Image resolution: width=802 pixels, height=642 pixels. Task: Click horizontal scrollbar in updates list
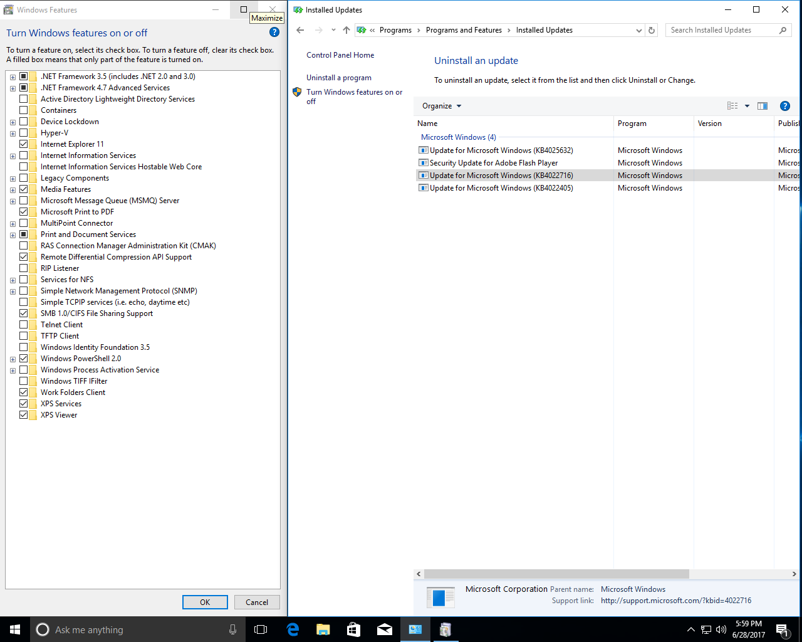(x=556, y=574)
